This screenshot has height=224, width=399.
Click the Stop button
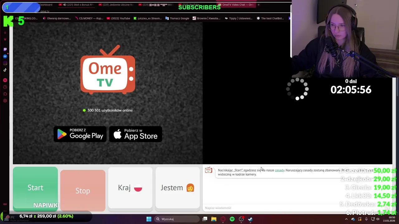(83, 191)
